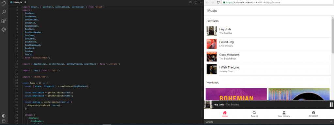334x125 pixels.
Task: Open the Hey Jude track
Action: coord(269,31)
